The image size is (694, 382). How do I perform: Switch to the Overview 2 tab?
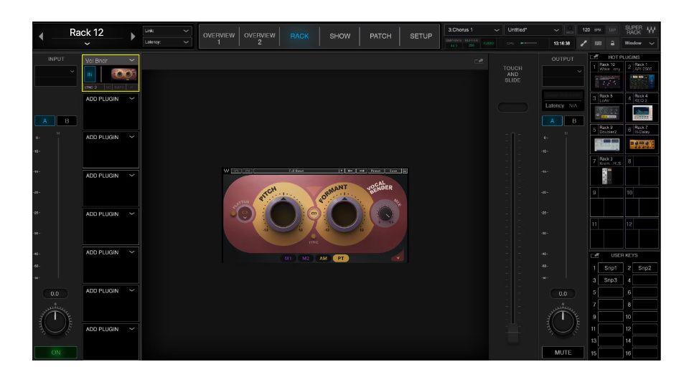tap(259, 37)
